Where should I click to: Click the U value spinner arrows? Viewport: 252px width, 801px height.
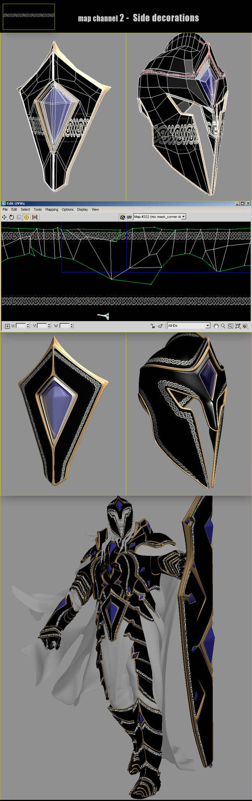(28, 325)
